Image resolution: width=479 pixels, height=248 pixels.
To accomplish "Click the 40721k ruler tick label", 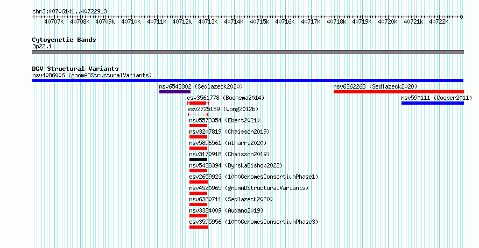I will coord(413,21).
